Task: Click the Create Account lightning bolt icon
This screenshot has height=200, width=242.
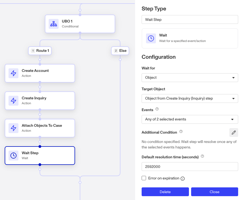Action: [x=13, y=73]
